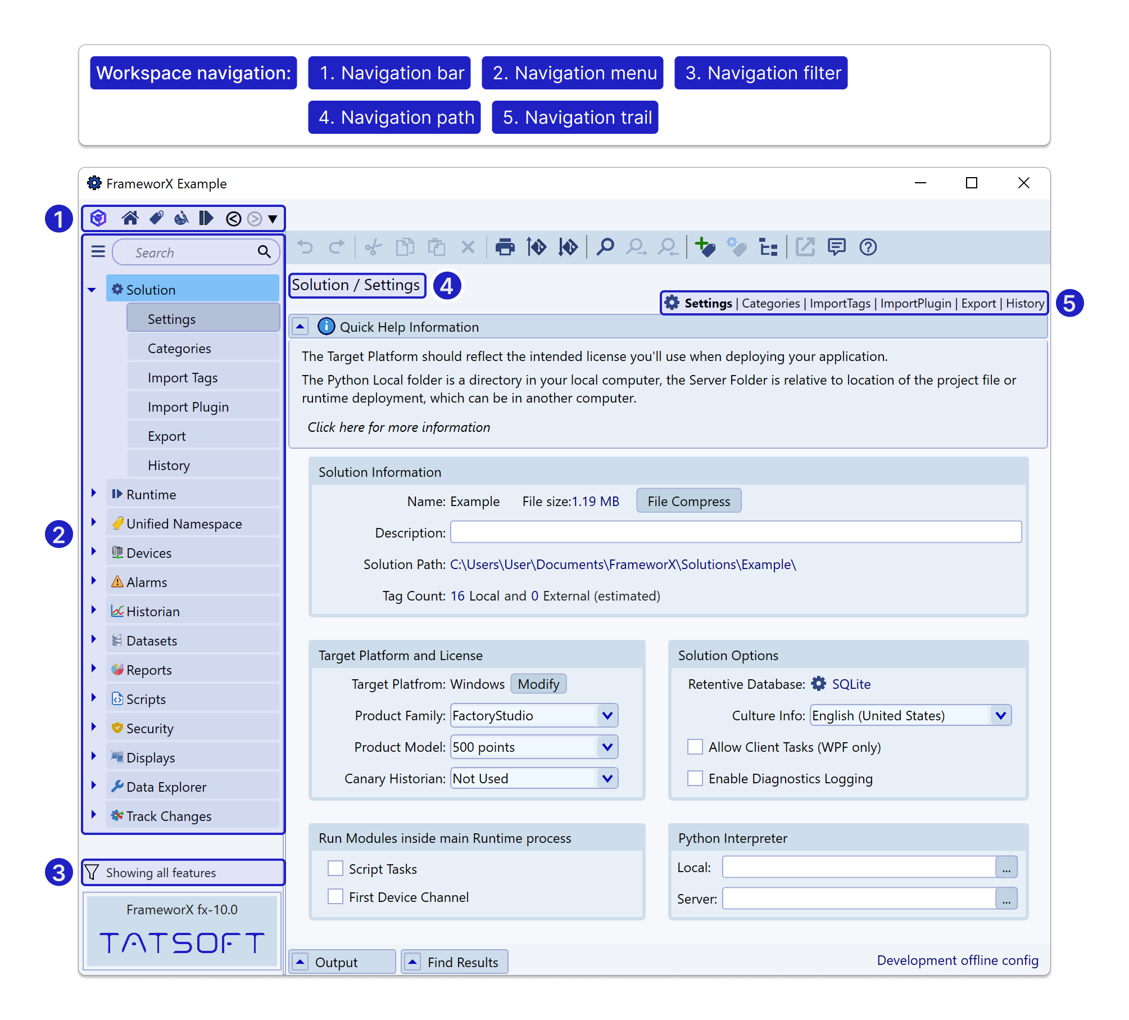
Task: Click the File Compress button
Action: 688,501
